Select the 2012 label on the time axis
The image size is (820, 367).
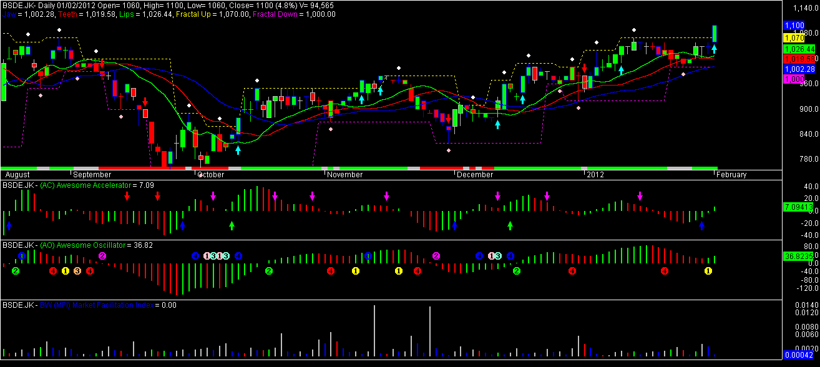(595, 175)
